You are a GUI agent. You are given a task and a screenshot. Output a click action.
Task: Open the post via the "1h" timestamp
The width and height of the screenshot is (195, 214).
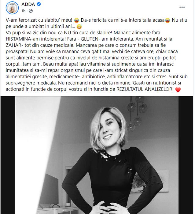click(x=23, y=11)
